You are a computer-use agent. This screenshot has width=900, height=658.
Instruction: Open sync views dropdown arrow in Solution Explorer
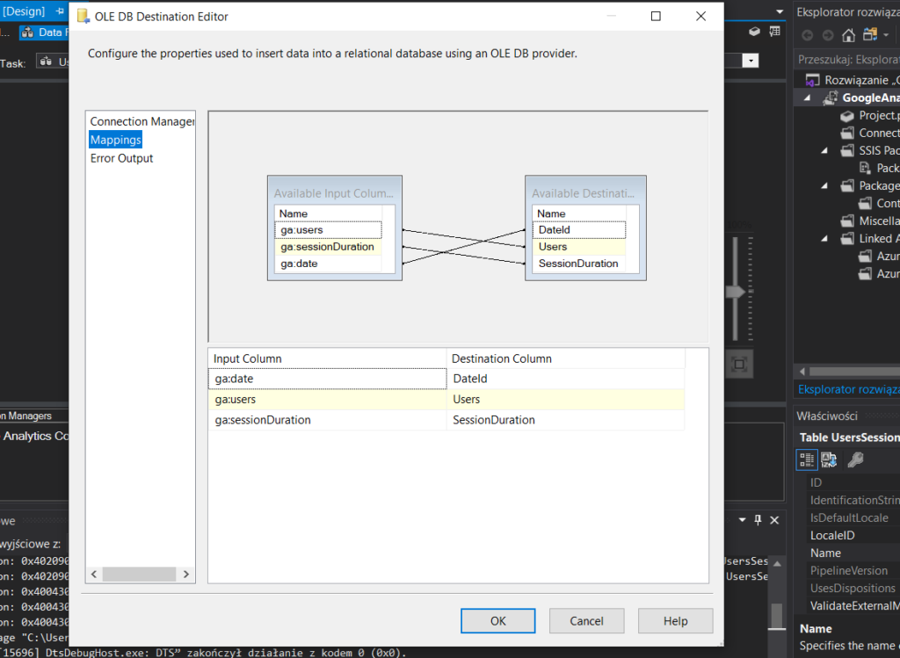click(886, 35)
